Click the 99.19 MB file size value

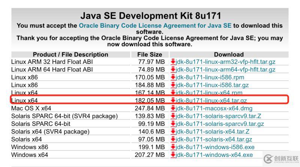(151, 124)
